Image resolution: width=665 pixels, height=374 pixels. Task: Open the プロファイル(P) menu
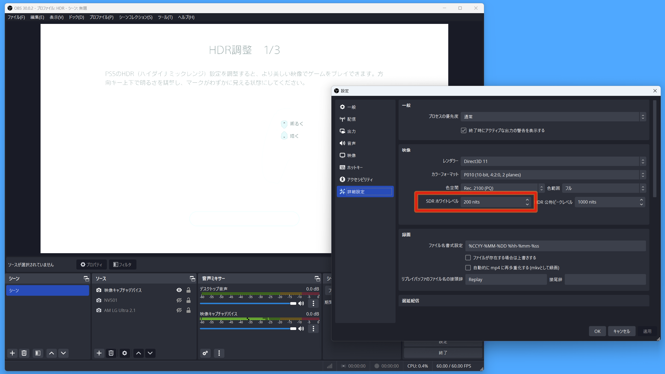101,17
